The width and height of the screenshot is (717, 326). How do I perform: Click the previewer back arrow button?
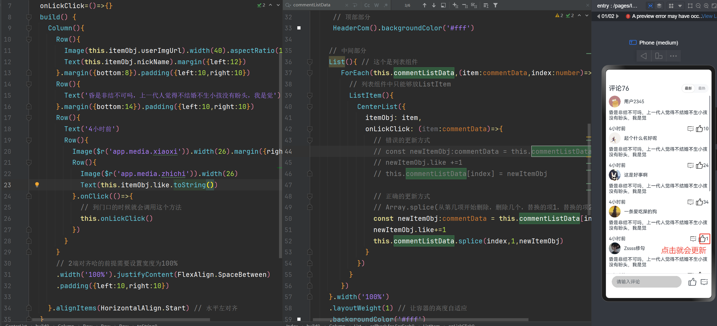pyautogui.click(x=644, y=56)
